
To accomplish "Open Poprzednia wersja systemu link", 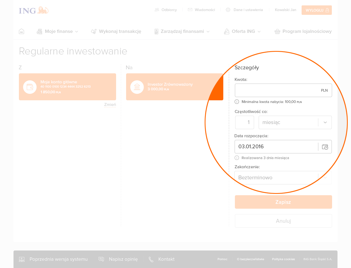I will click(59, 259).
